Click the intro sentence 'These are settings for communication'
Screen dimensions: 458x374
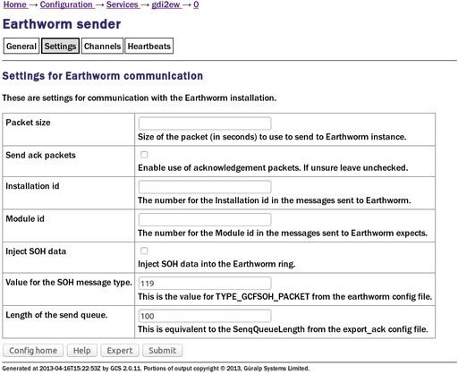pyautogui.click(x=140, y=98)
